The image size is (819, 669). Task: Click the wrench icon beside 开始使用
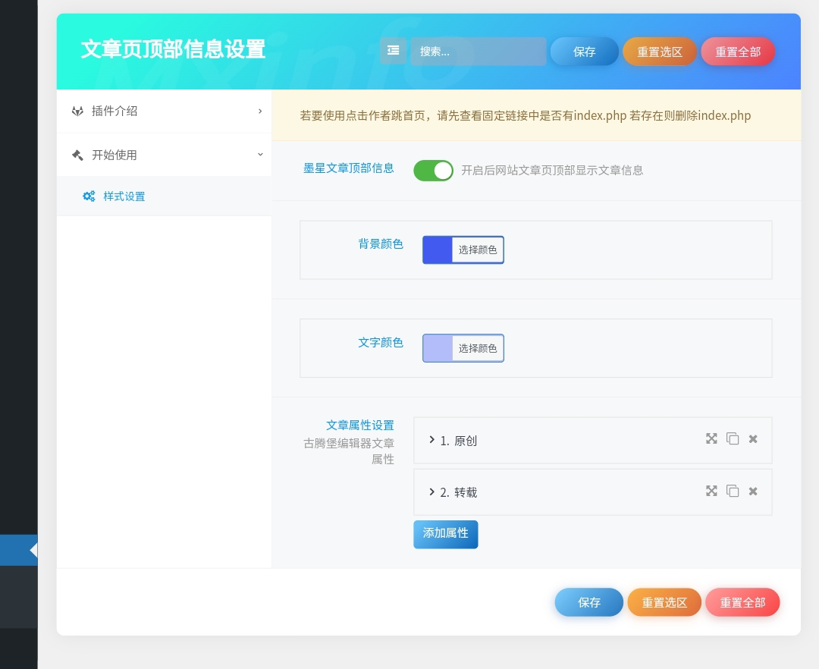point(77,155)
